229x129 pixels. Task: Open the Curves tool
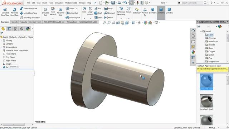pyautogui.click(x=129, y=10)
